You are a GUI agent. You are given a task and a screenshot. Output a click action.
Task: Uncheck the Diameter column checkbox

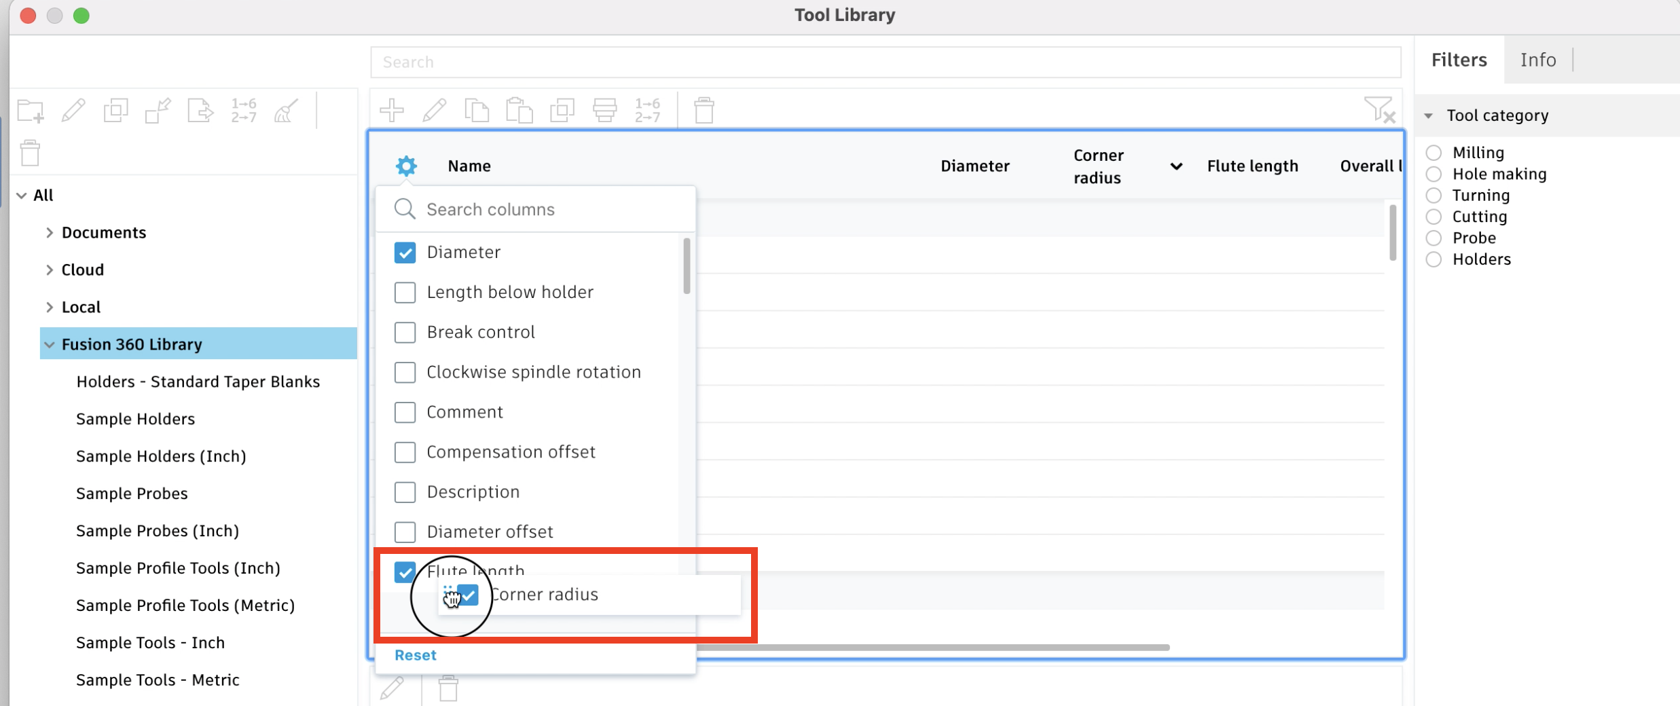click(x=405, y=252)
